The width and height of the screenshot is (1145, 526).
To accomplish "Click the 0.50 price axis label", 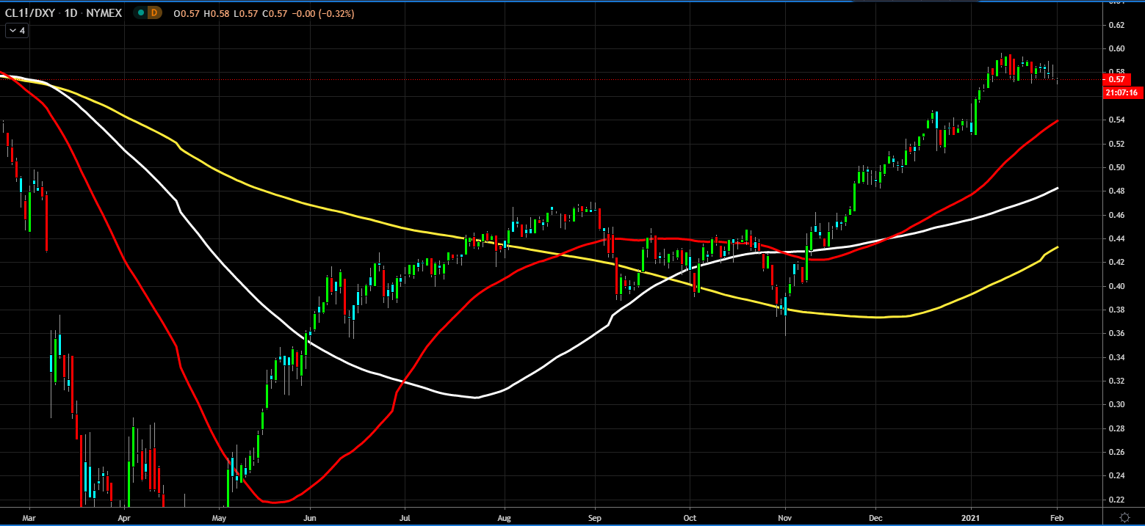I will click(1116, 167).
